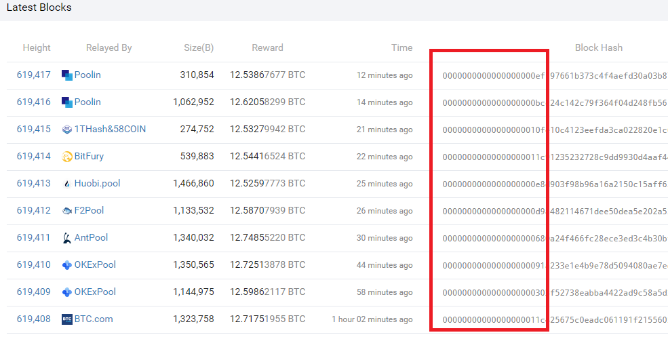The image size is (668, 337).
Task: Click the BitFury pool icon
Action: click(67, 157)
